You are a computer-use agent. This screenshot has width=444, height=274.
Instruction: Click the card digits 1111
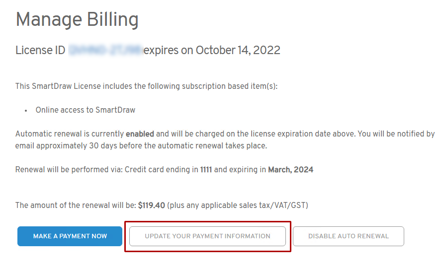[206, 170]
